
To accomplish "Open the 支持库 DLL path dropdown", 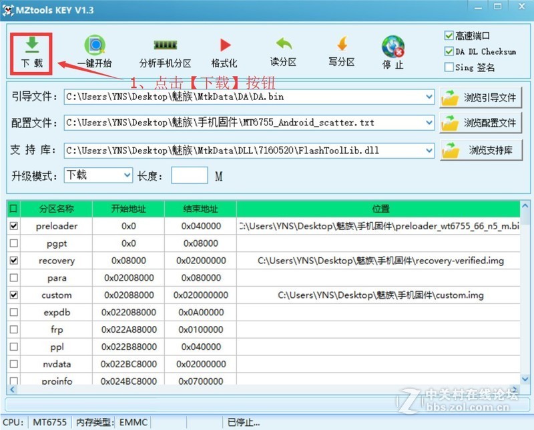I will tap(429, 150).
